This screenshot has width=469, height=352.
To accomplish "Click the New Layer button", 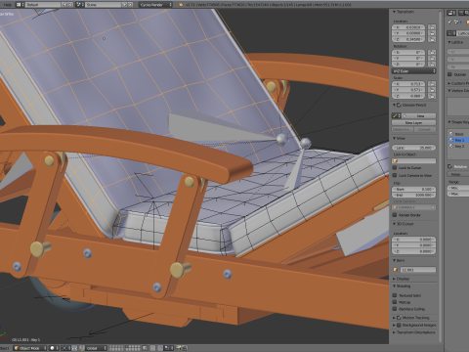I will 413,122.
